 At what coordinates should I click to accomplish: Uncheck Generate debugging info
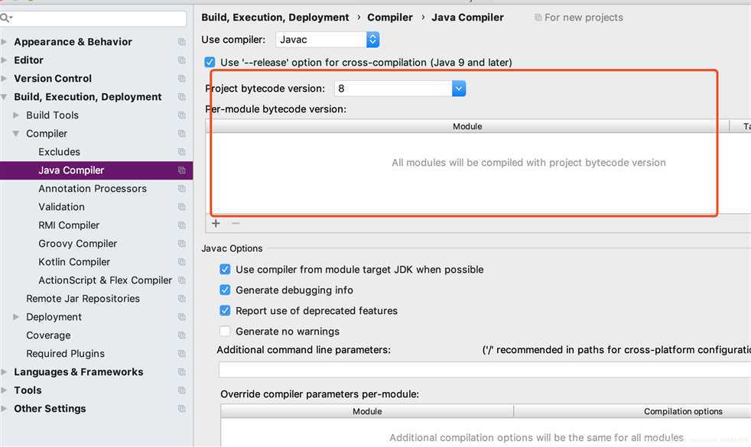225,290
